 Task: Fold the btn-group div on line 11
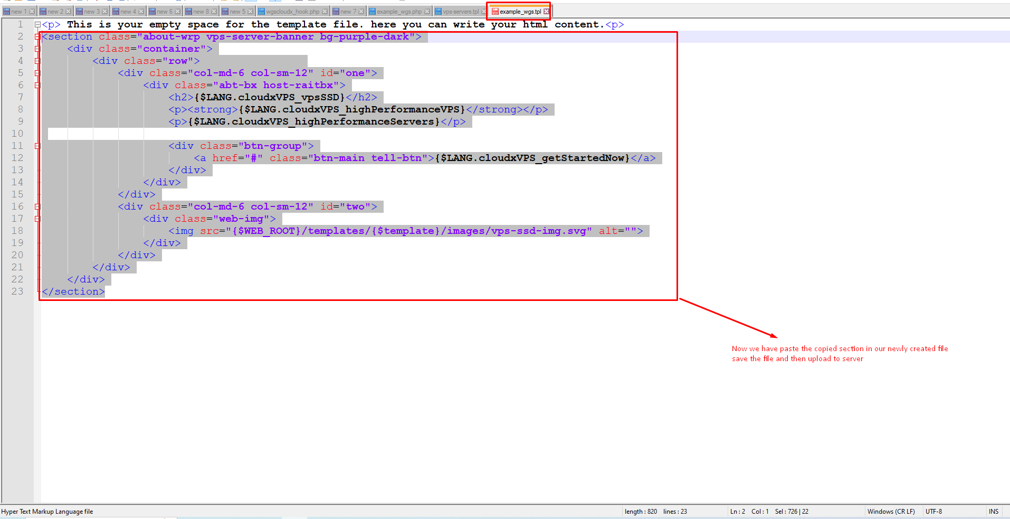[37, 146]
